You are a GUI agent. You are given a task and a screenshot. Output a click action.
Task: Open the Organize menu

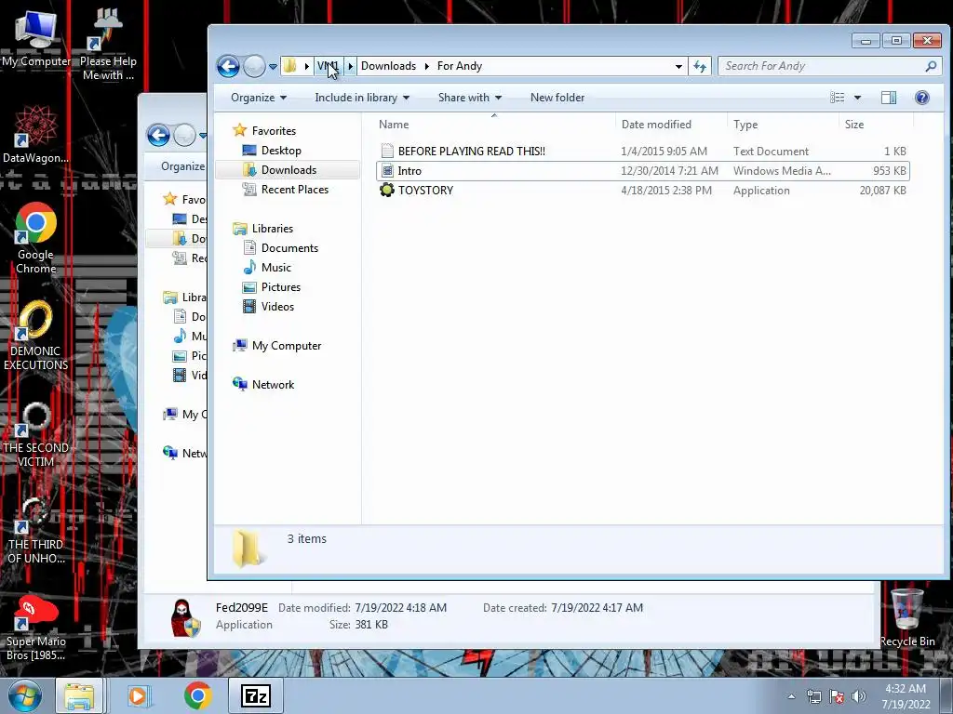coord(259,97)
